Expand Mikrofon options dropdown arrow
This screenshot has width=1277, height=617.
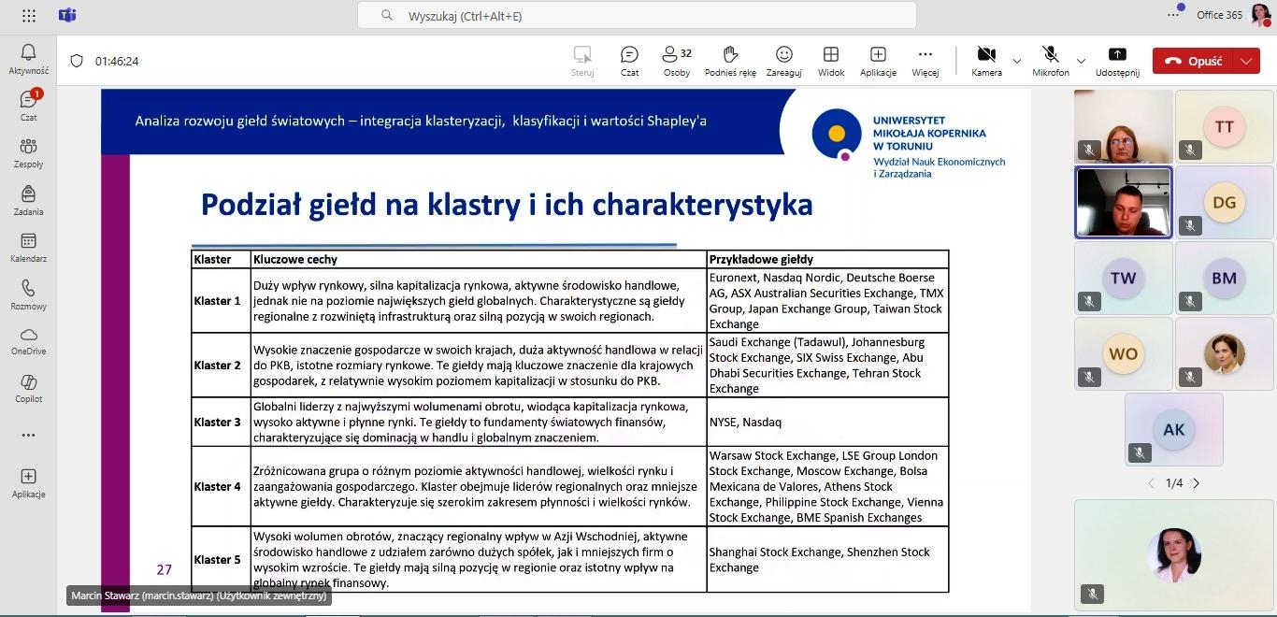click(1082, 61)
